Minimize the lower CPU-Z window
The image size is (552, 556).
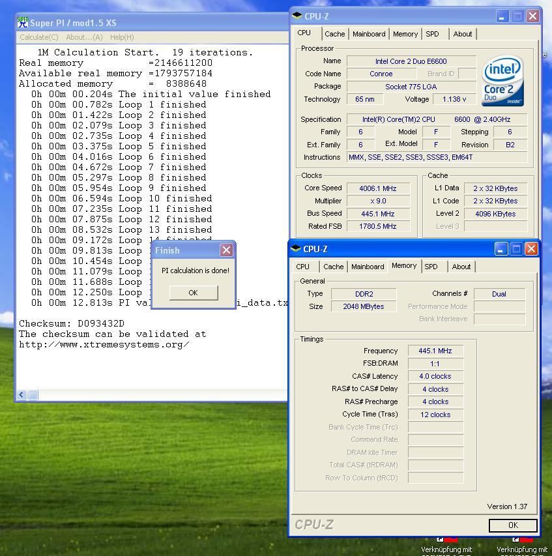pos(501,249)
